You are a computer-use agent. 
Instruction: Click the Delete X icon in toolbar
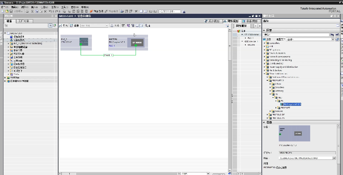click(45, 11)
